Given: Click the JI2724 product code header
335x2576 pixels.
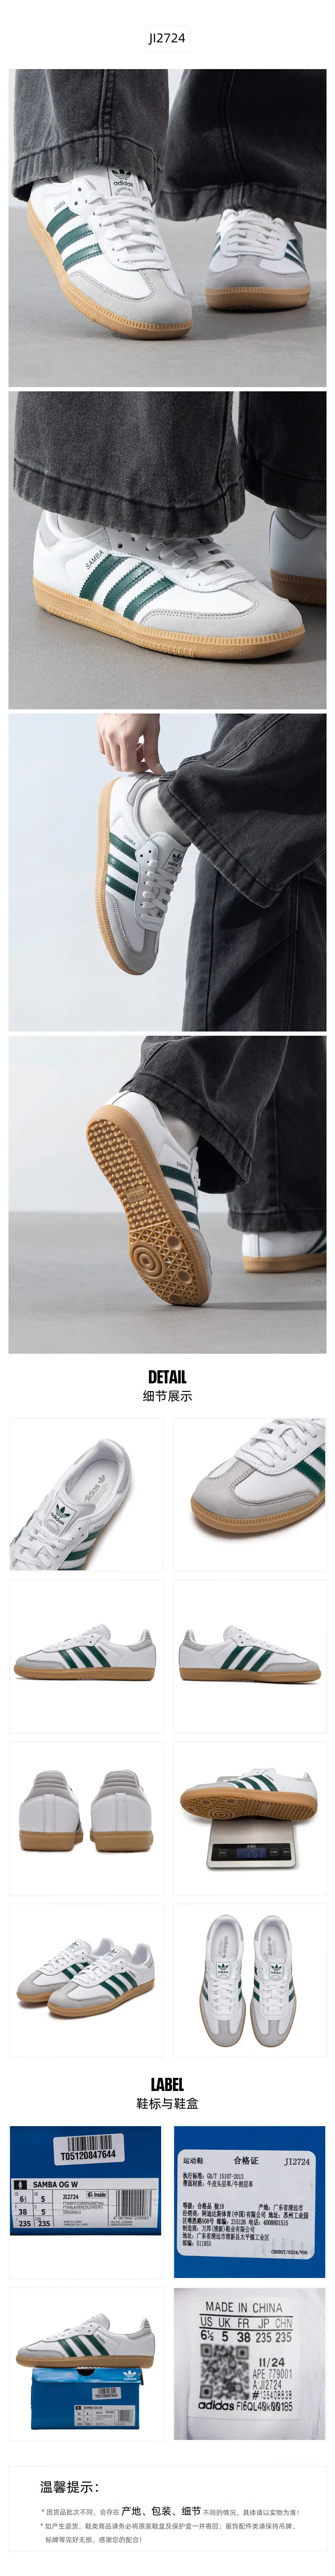Looking at the screenshot, I should [x=167, y=38].
